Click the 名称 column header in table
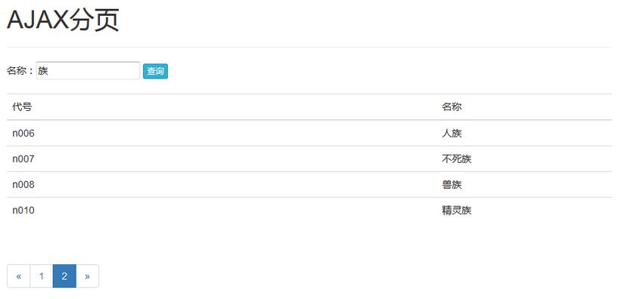Viewport: 621px width, 299px height. click(452, 106)
